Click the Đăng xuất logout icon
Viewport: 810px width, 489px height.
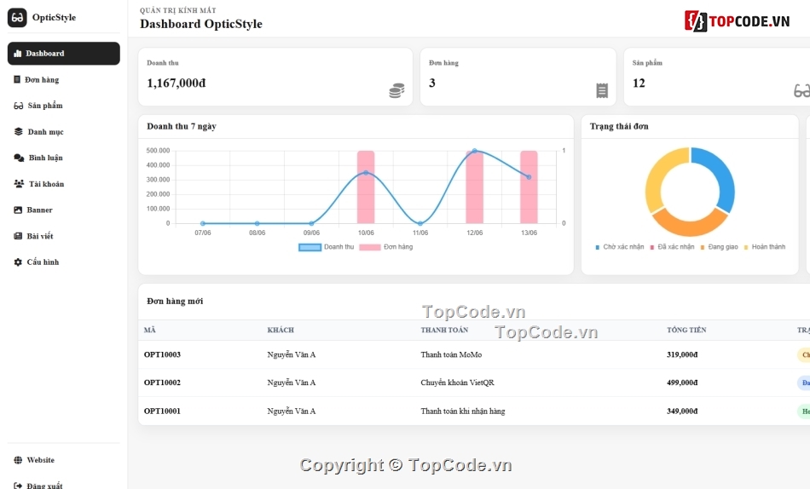(x=18, y=486)
